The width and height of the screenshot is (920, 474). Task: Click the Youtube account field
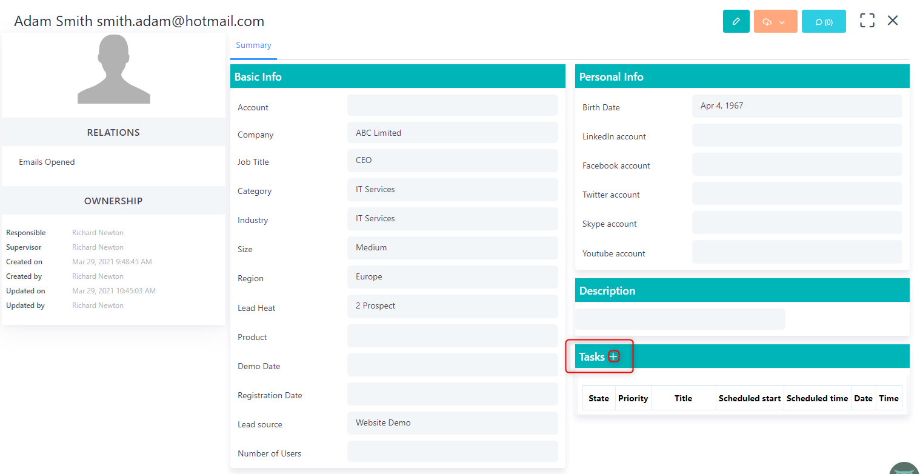[x=797, y=252]
